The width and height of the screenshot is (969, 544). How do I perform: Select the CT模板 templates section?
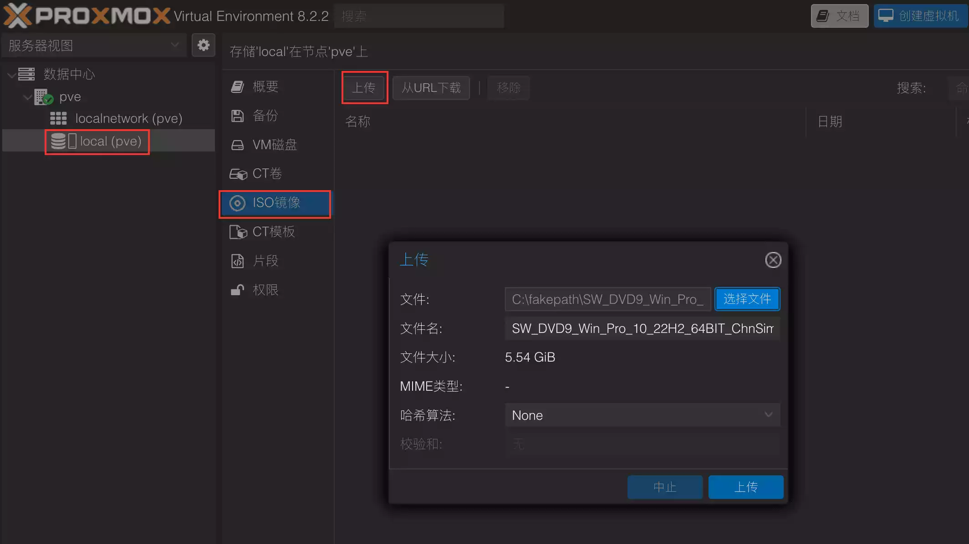(273, 232)
